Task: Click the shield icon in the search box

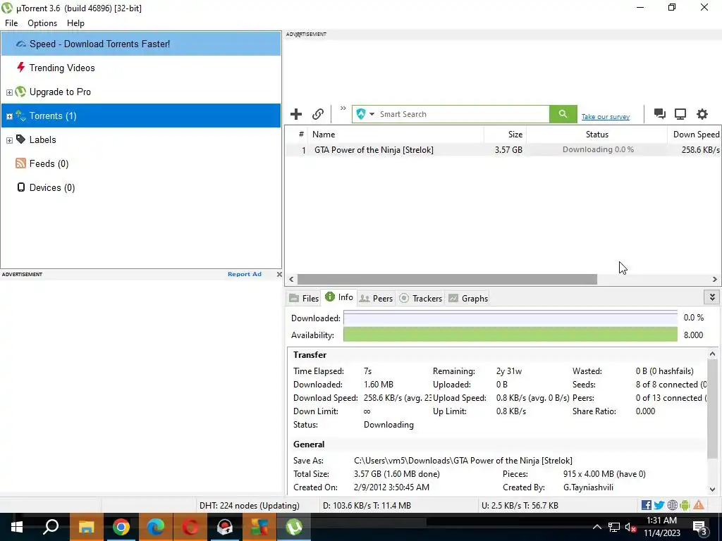Action: click(x=360, y=114)
